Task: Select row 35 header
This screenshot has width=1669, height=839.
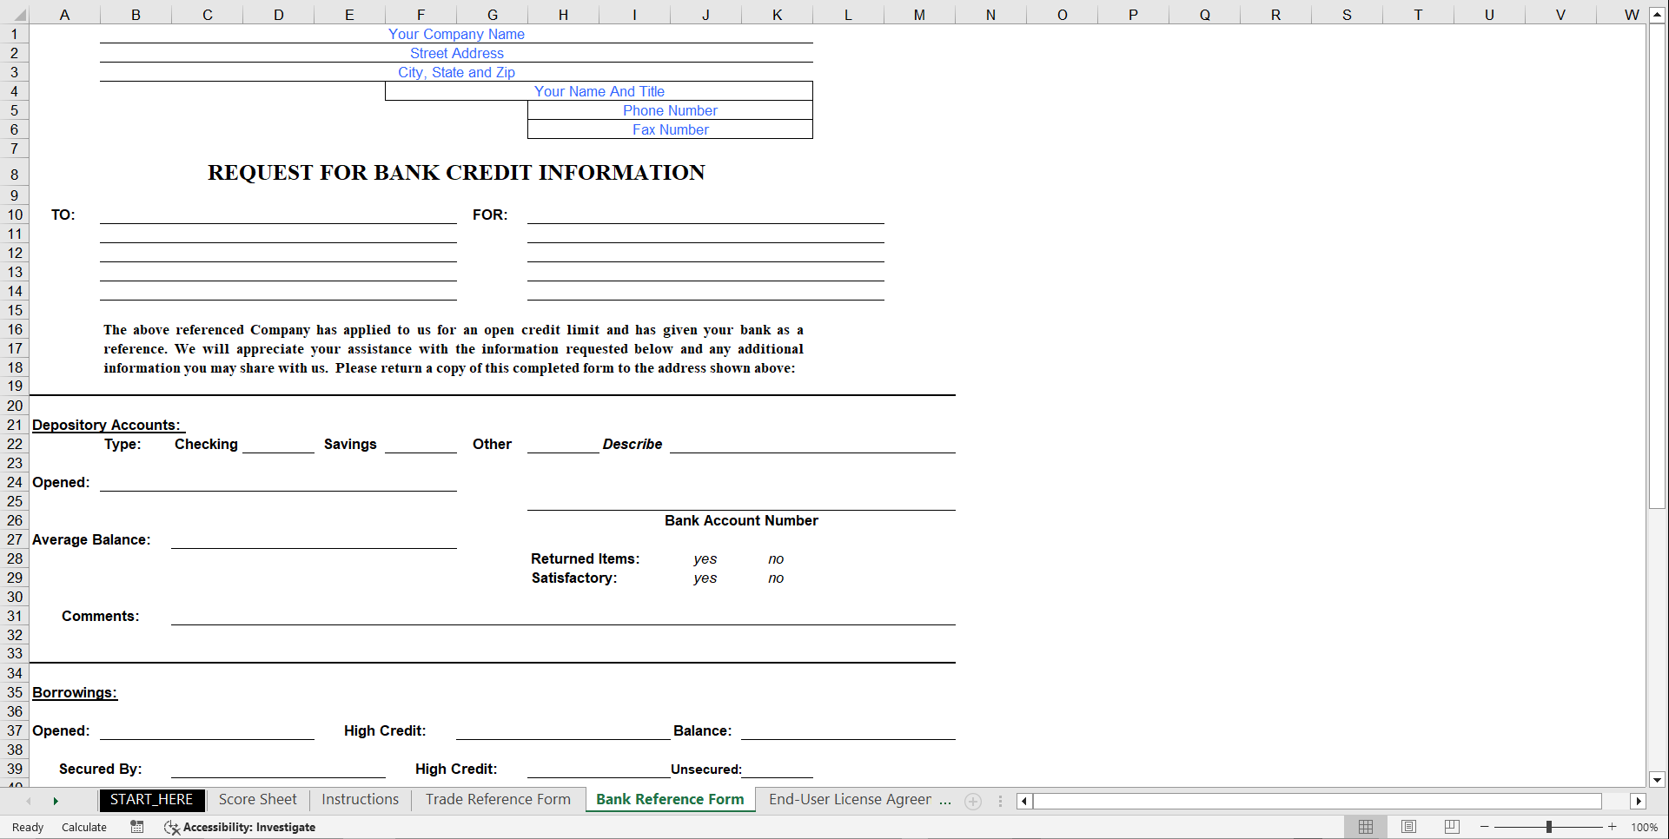Action: tap(15, 692)
